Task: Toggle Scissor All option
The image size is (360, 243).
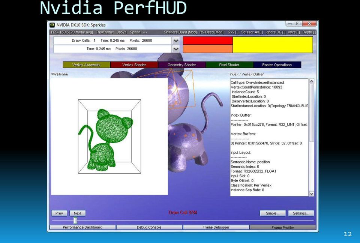Action: click(252, 32)
